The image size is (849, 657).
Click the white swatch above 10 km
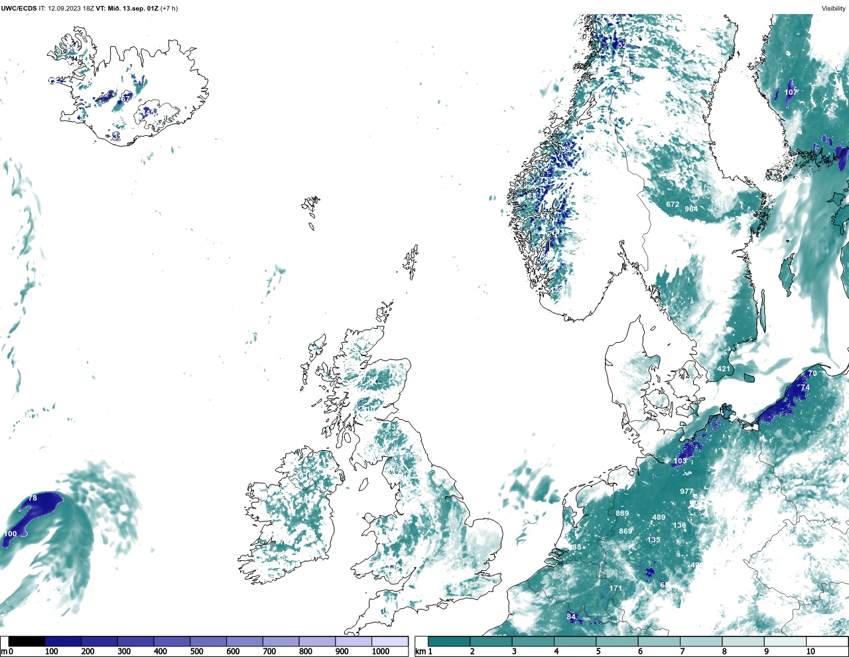coord(827,641)
